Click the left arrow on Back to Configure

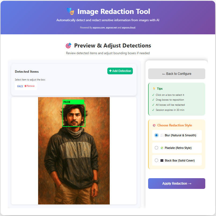(164, 74)
